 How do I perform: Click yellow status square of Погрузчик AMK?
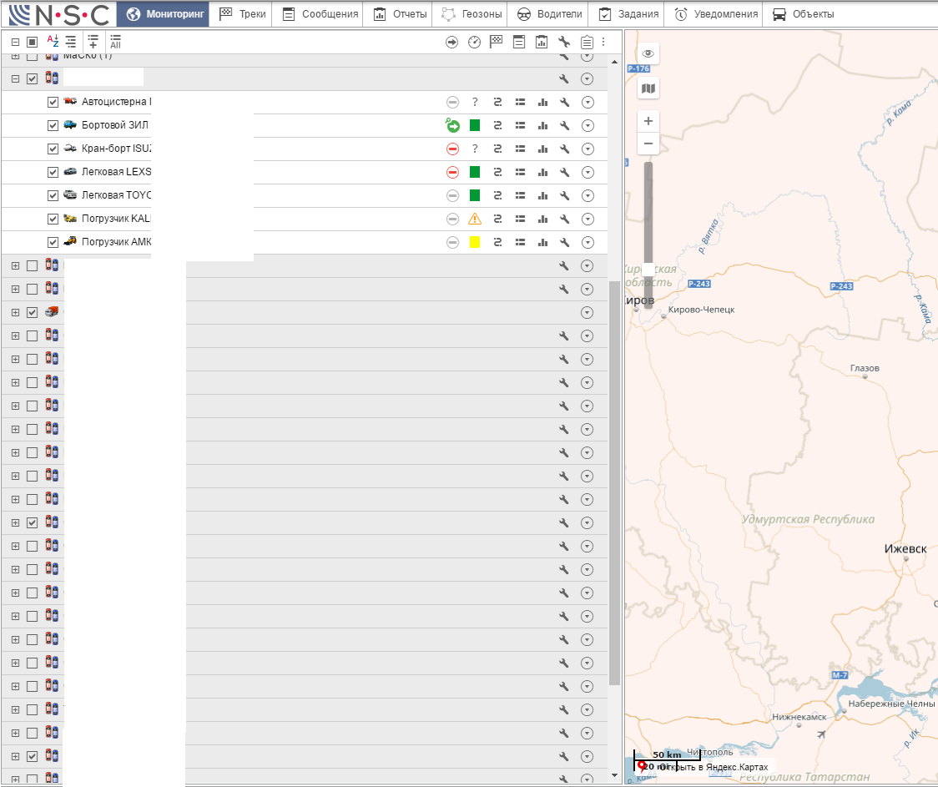[475, 243]
